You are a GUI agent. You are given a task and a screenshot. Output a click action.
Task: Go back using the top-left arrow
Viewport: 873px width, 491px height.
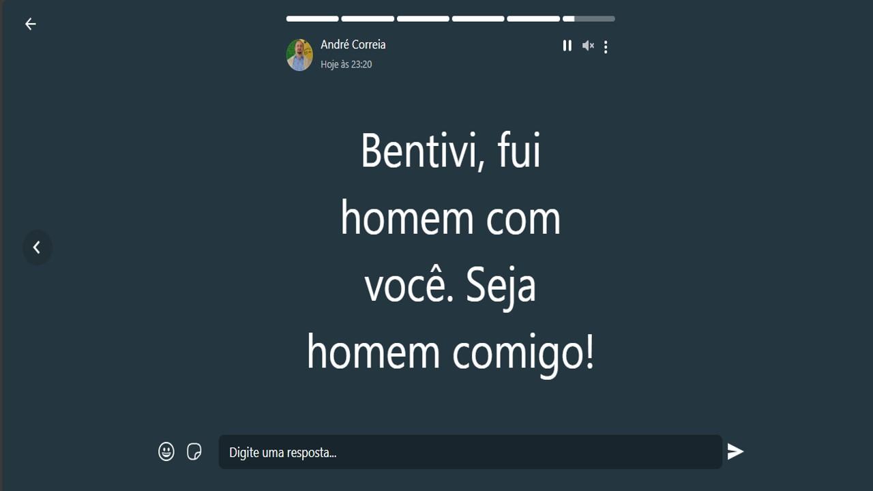pyautogui.click(x=30, y=24)
